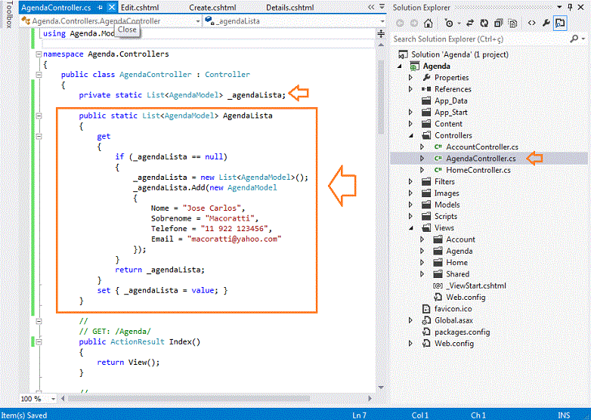
Task: Switch to the Details.cshtml tab
Action: (290, 8)
